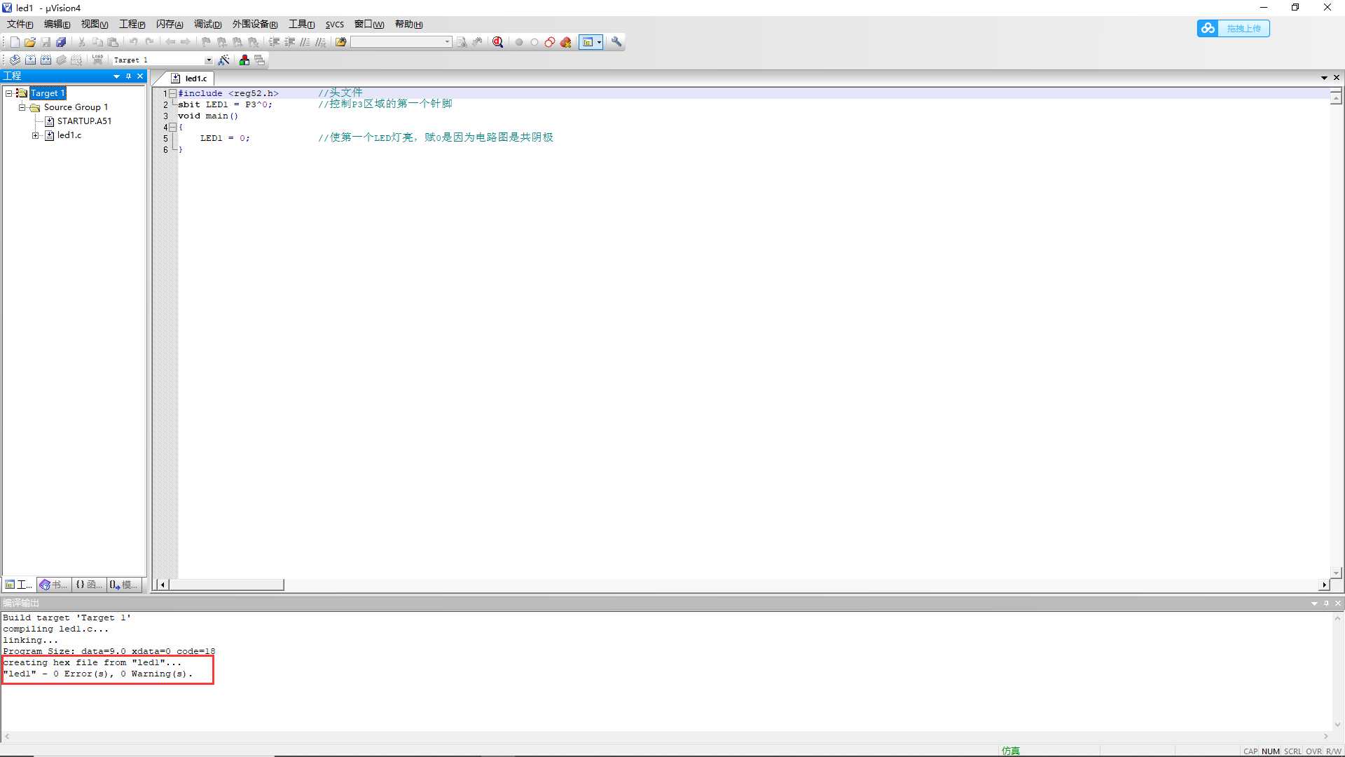
Task: Open build output panel menu arrow
Action: (x=1314, y=603)
